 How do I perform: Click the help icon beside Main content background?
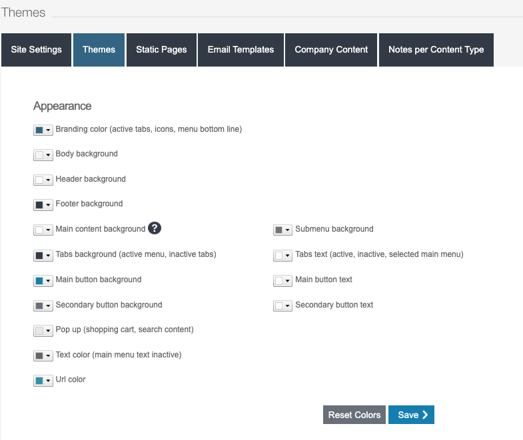155,228
